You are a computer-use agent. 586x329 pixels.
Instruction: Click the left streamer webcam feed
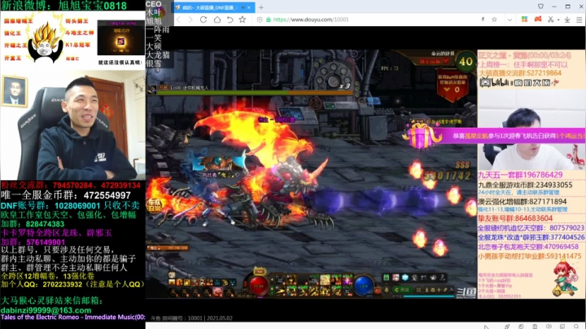point(73,125)
